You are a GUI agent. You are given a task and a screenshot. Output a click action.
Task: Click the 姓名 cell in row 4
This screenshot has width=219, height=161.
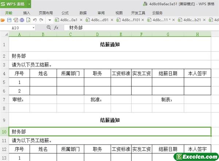pyautogui.click(x=43, y=73)
